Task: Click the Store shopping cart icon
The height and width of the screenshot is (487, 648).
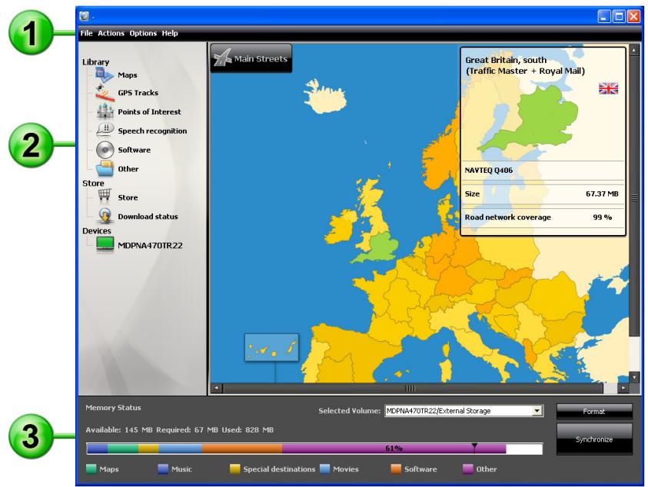Action: [x=105, y=196]
